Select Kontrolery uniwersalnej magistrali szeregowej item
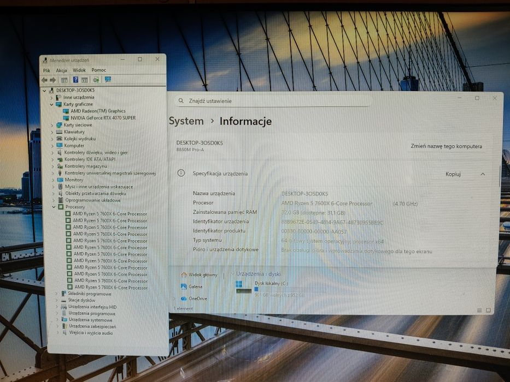Image resolution: width=510 pixels, height=382 pixels. pyautogui.click(x=110, y=173)
